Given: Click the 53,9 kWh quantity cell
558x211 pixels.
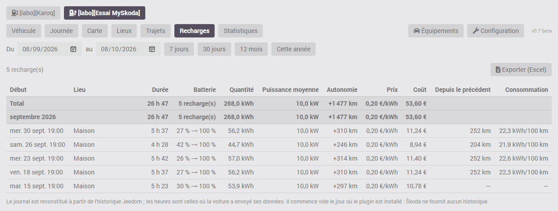Looking at the screenshot, I should pyautogui.click(x=241, y=186).
